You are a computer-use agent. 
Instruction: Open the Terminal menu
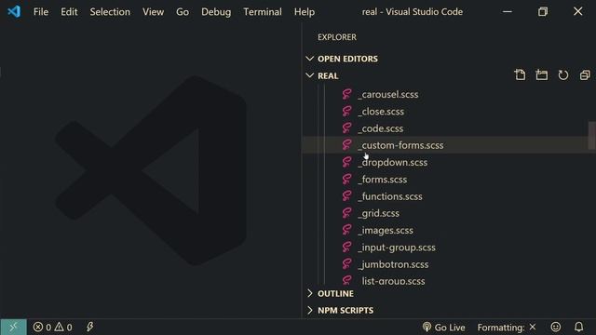pyautogui.click(x=263, y=12)
